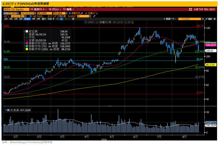The width and height of the screenshot is (220, 145).
Task: Open the 関連データ dropdown
Action: click(x=170, y=19)
